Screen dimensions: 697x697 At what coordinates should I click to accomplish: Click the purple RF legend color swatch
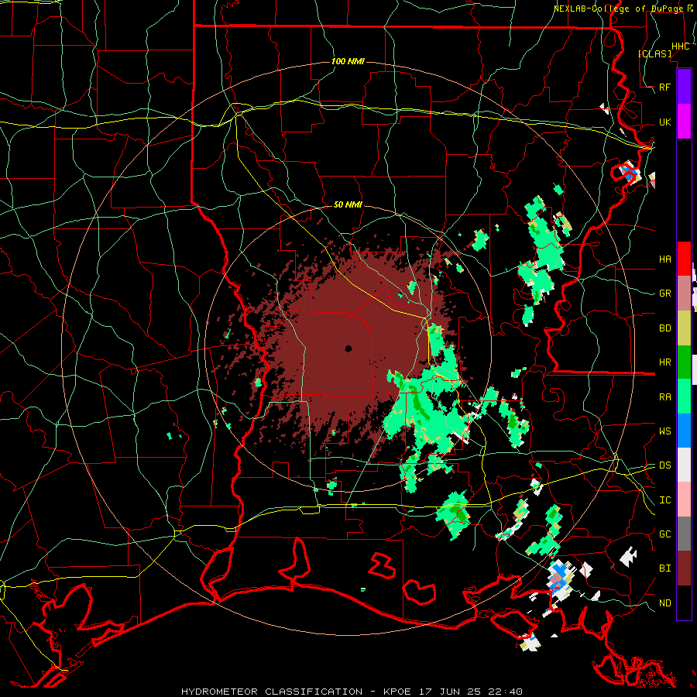pos(684,87)
